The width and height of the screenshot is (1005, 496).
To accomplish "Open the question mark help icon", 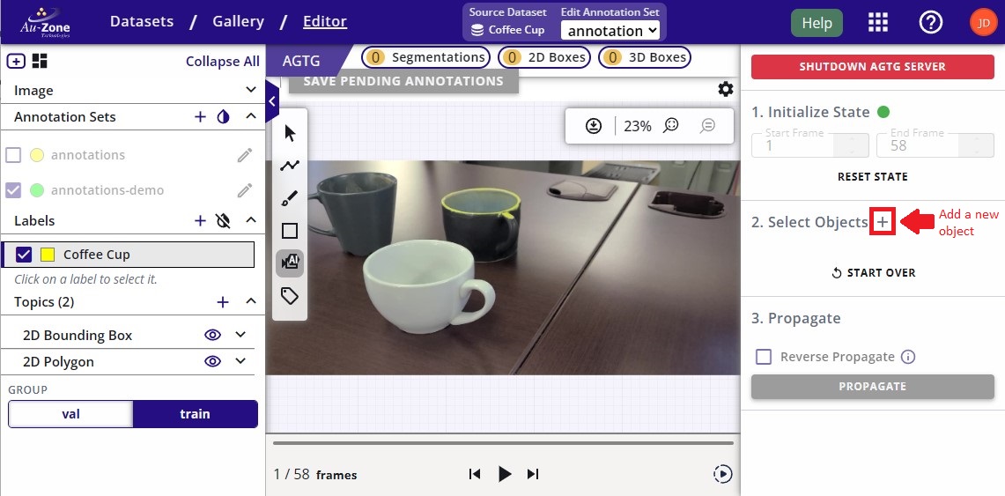I will [931, 22].
